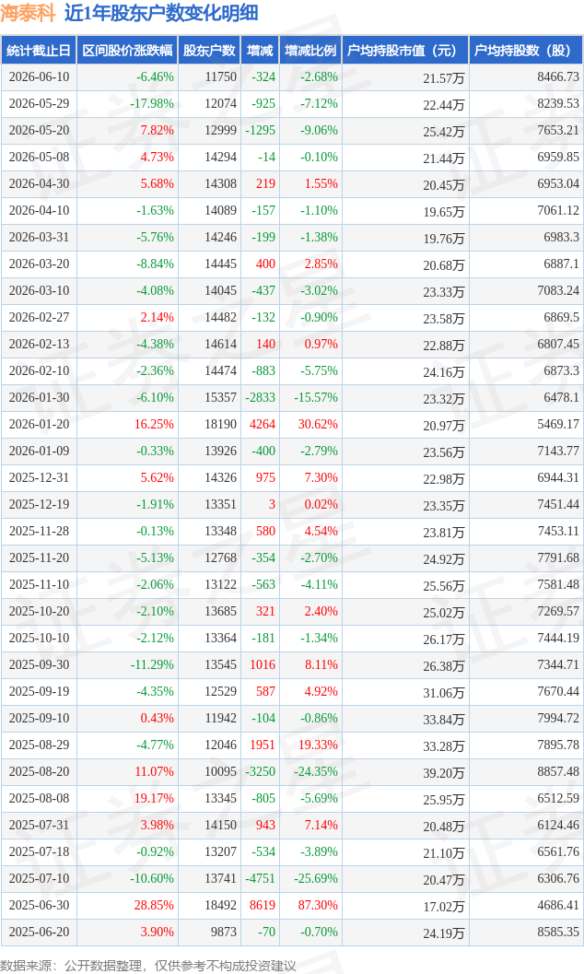Click the 18492 shareholder count cell
This screenshot has height=974, width=584.
(220, 905)
